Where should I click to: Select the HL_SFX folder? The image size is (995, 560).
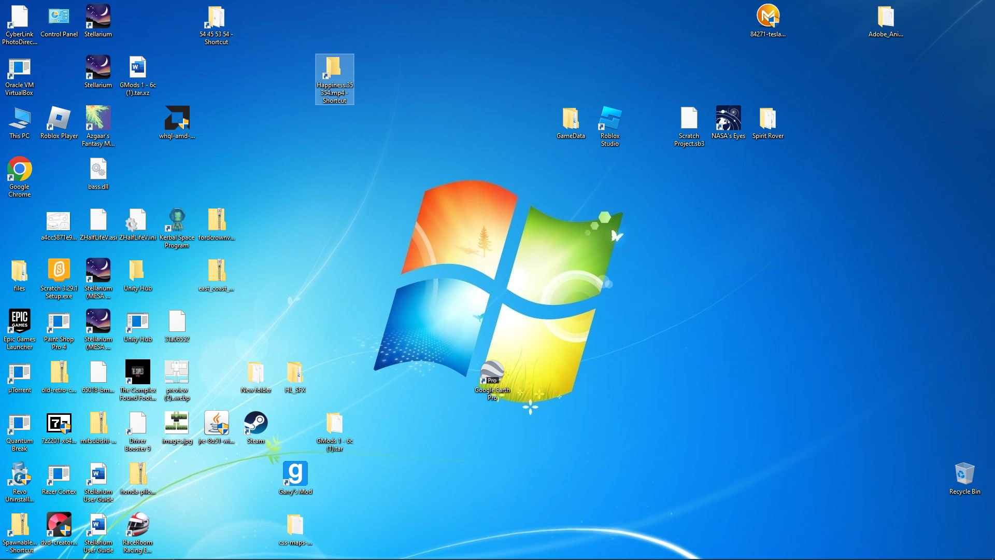(295, 373)
